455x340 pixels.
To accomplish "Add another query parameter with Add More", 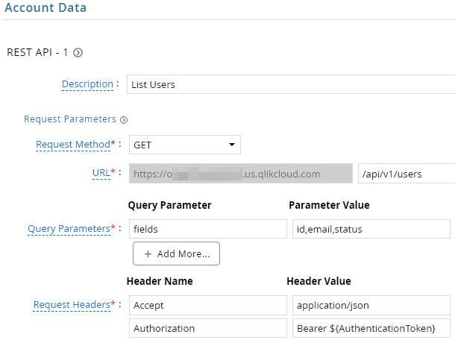I will [176, 254].
